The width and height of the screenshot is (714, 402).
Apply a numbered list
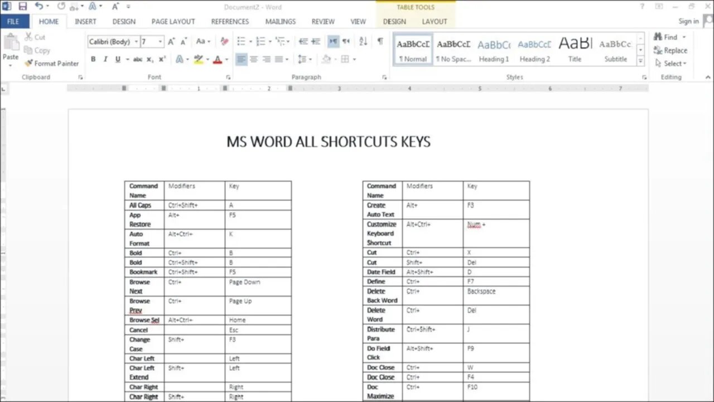pyautogui.click(x=261, y=42)
